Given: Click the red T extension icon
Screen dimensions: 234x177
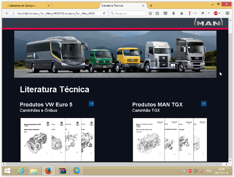Looking at the screenshot, I should [189, 13].
